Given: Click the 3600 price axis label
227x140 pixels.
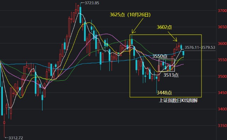Looking at the screenshot, I should 222,43.
